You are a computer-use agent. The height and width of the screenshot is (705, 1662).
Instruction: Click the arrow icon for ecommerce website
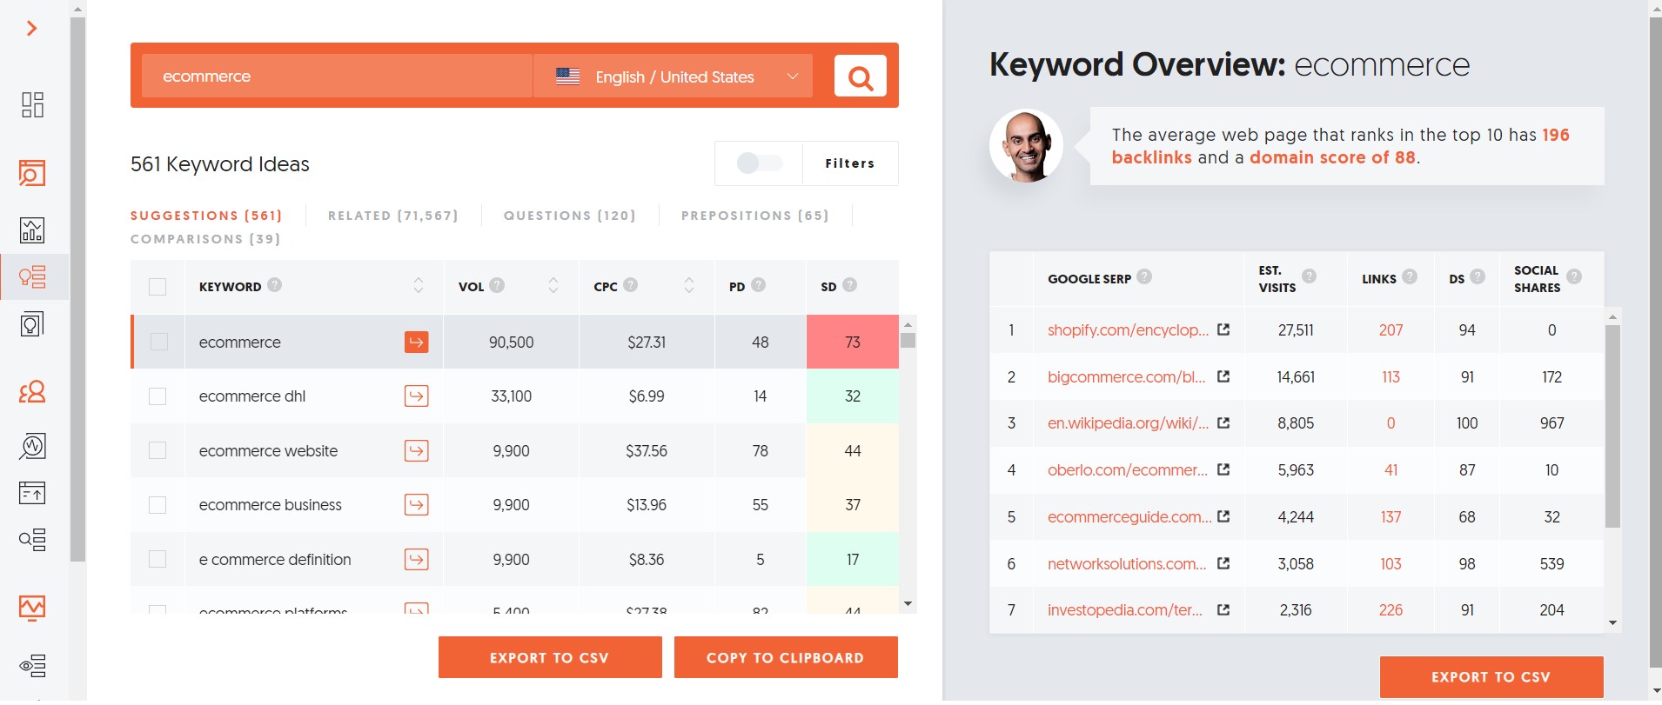coord(417,450)
